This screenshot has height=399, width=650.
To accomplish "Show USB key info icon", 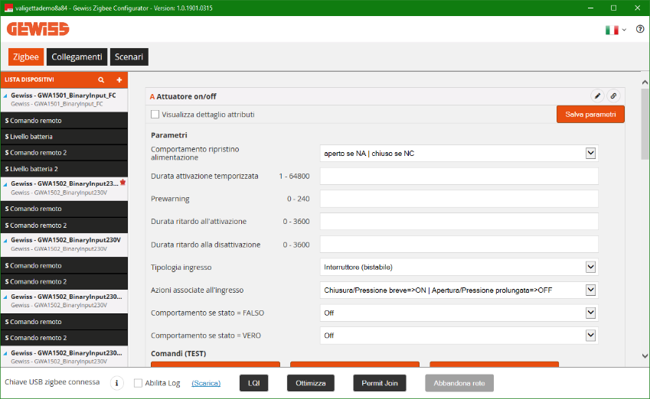I will [x=116, y=383].
